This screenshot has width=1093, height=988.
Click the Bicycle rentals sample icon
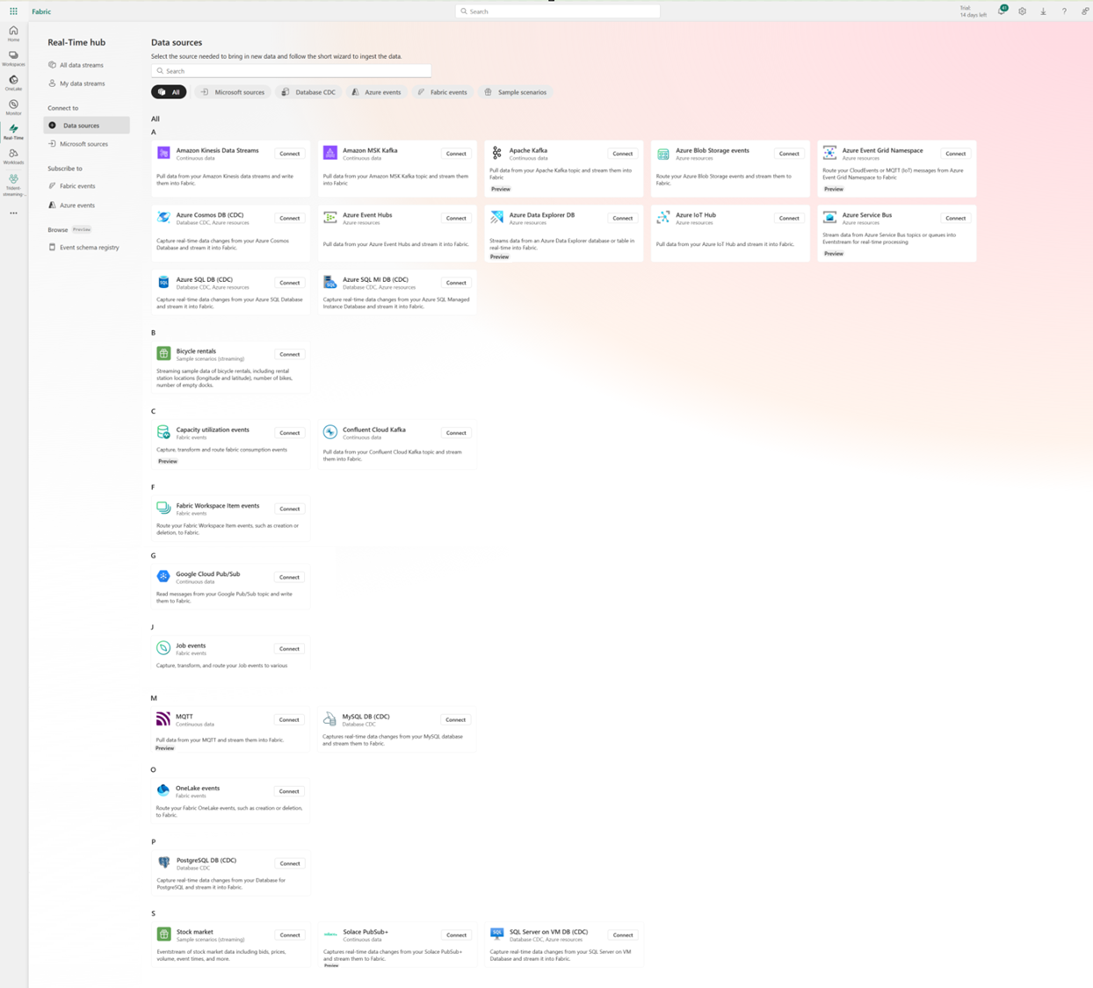pyautogui.click(x=163, y=354)
